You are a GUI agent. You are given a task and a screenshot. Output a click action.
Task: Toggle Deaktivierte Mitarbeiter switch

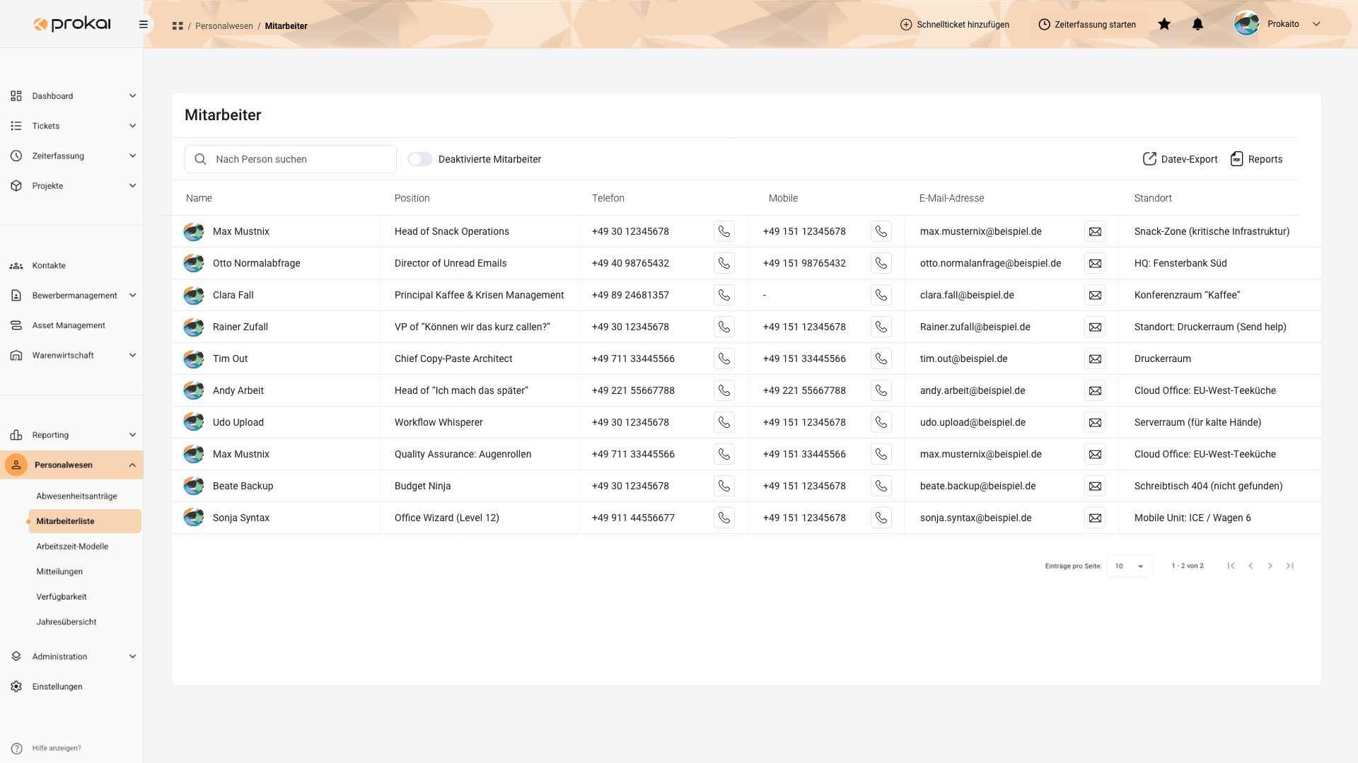pyautogui.click(x=420, y=159)
